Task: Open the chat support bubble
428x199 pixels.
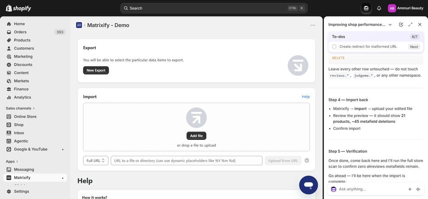Action: pyautogui.click(x=308, y=185)
